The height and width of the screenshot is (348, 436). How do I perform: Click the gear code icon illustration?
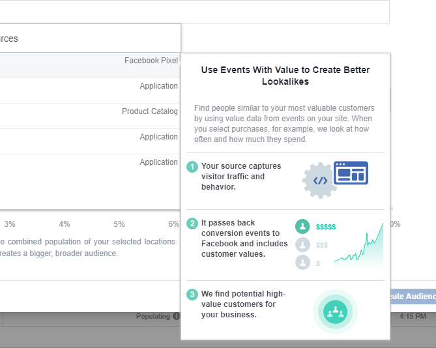tap(320, 181)
